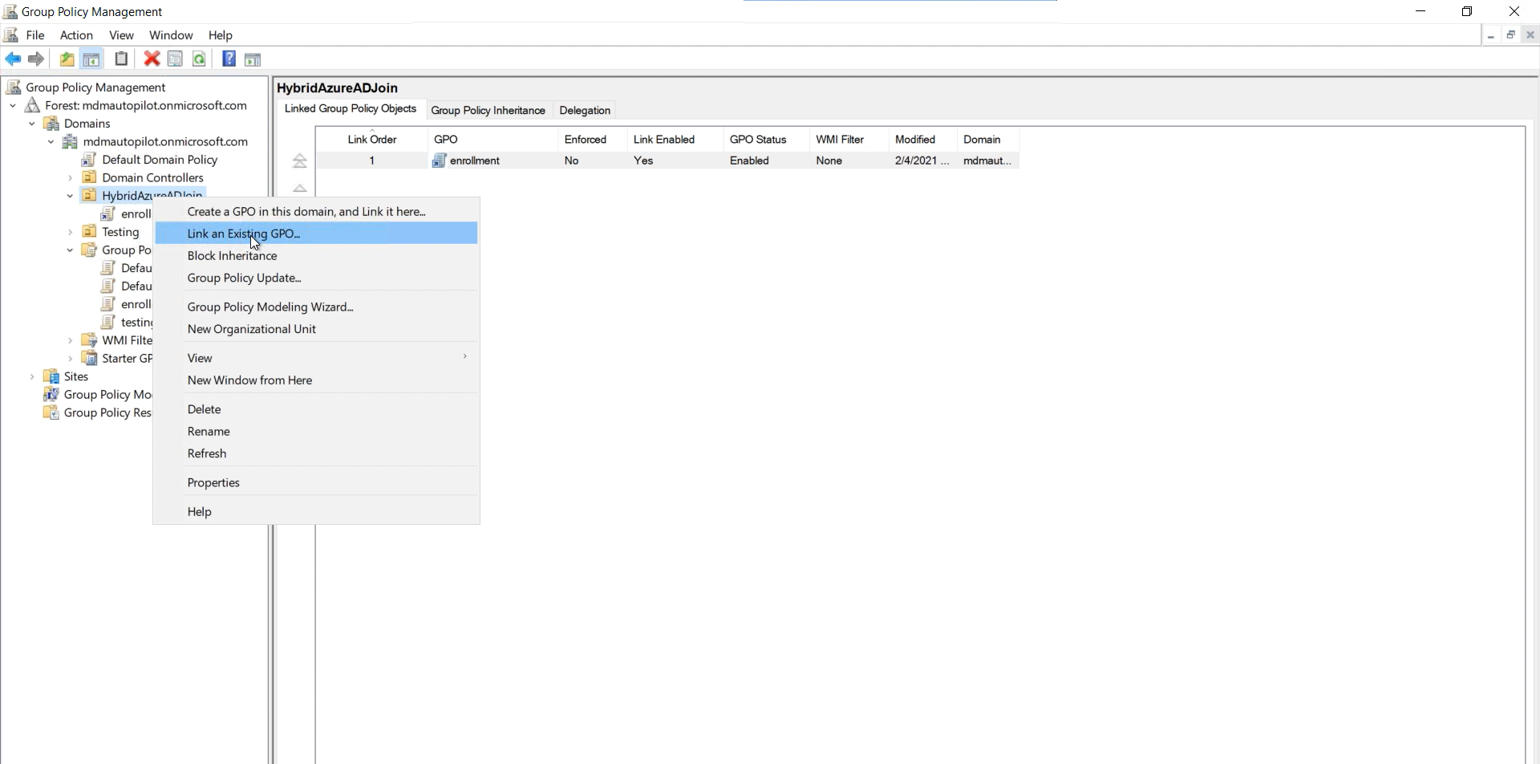Switch to the Delegation tab
The height and width of the screenshot is (764, 1540).
coord(585,110)
